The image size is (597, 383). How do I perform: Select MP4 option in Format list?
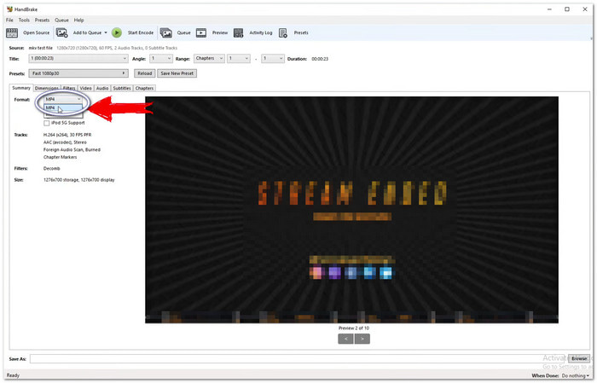point(63,107)
